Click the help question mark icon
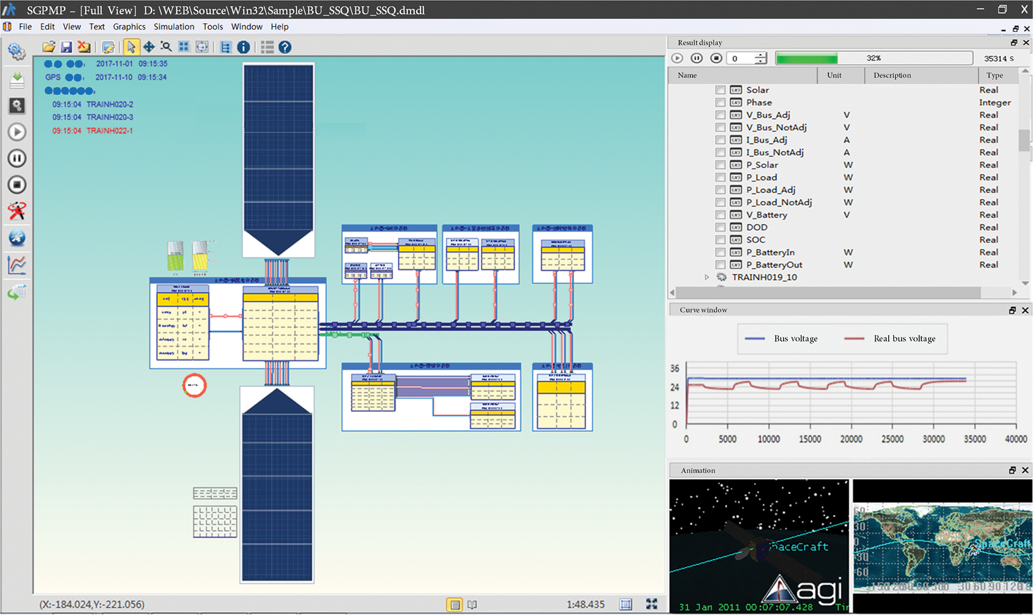1033x615 pixels. [x=285, y=47]
